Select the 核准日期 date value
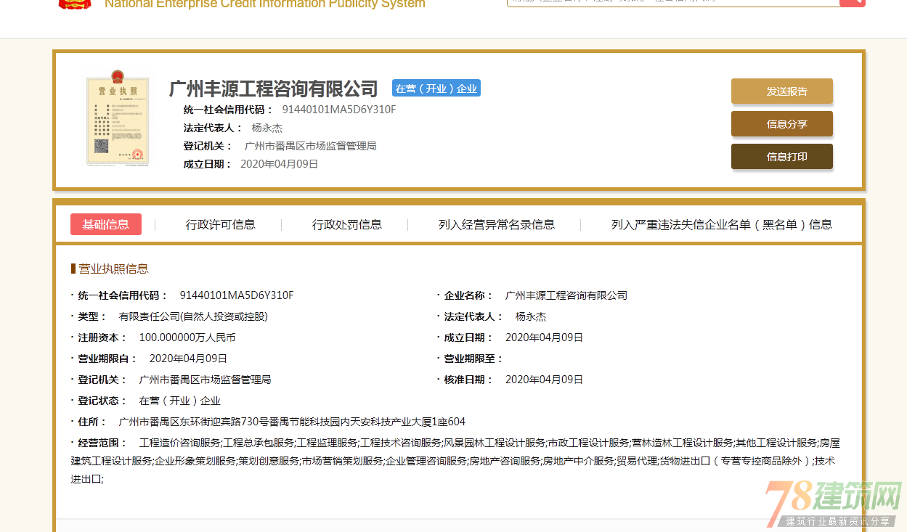This screenshot has width=907, height=532. [545, 380]
